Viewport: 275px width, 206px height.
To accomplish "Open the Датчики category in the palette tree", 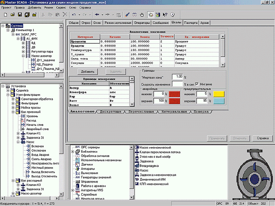I will [x=87, y=165].
